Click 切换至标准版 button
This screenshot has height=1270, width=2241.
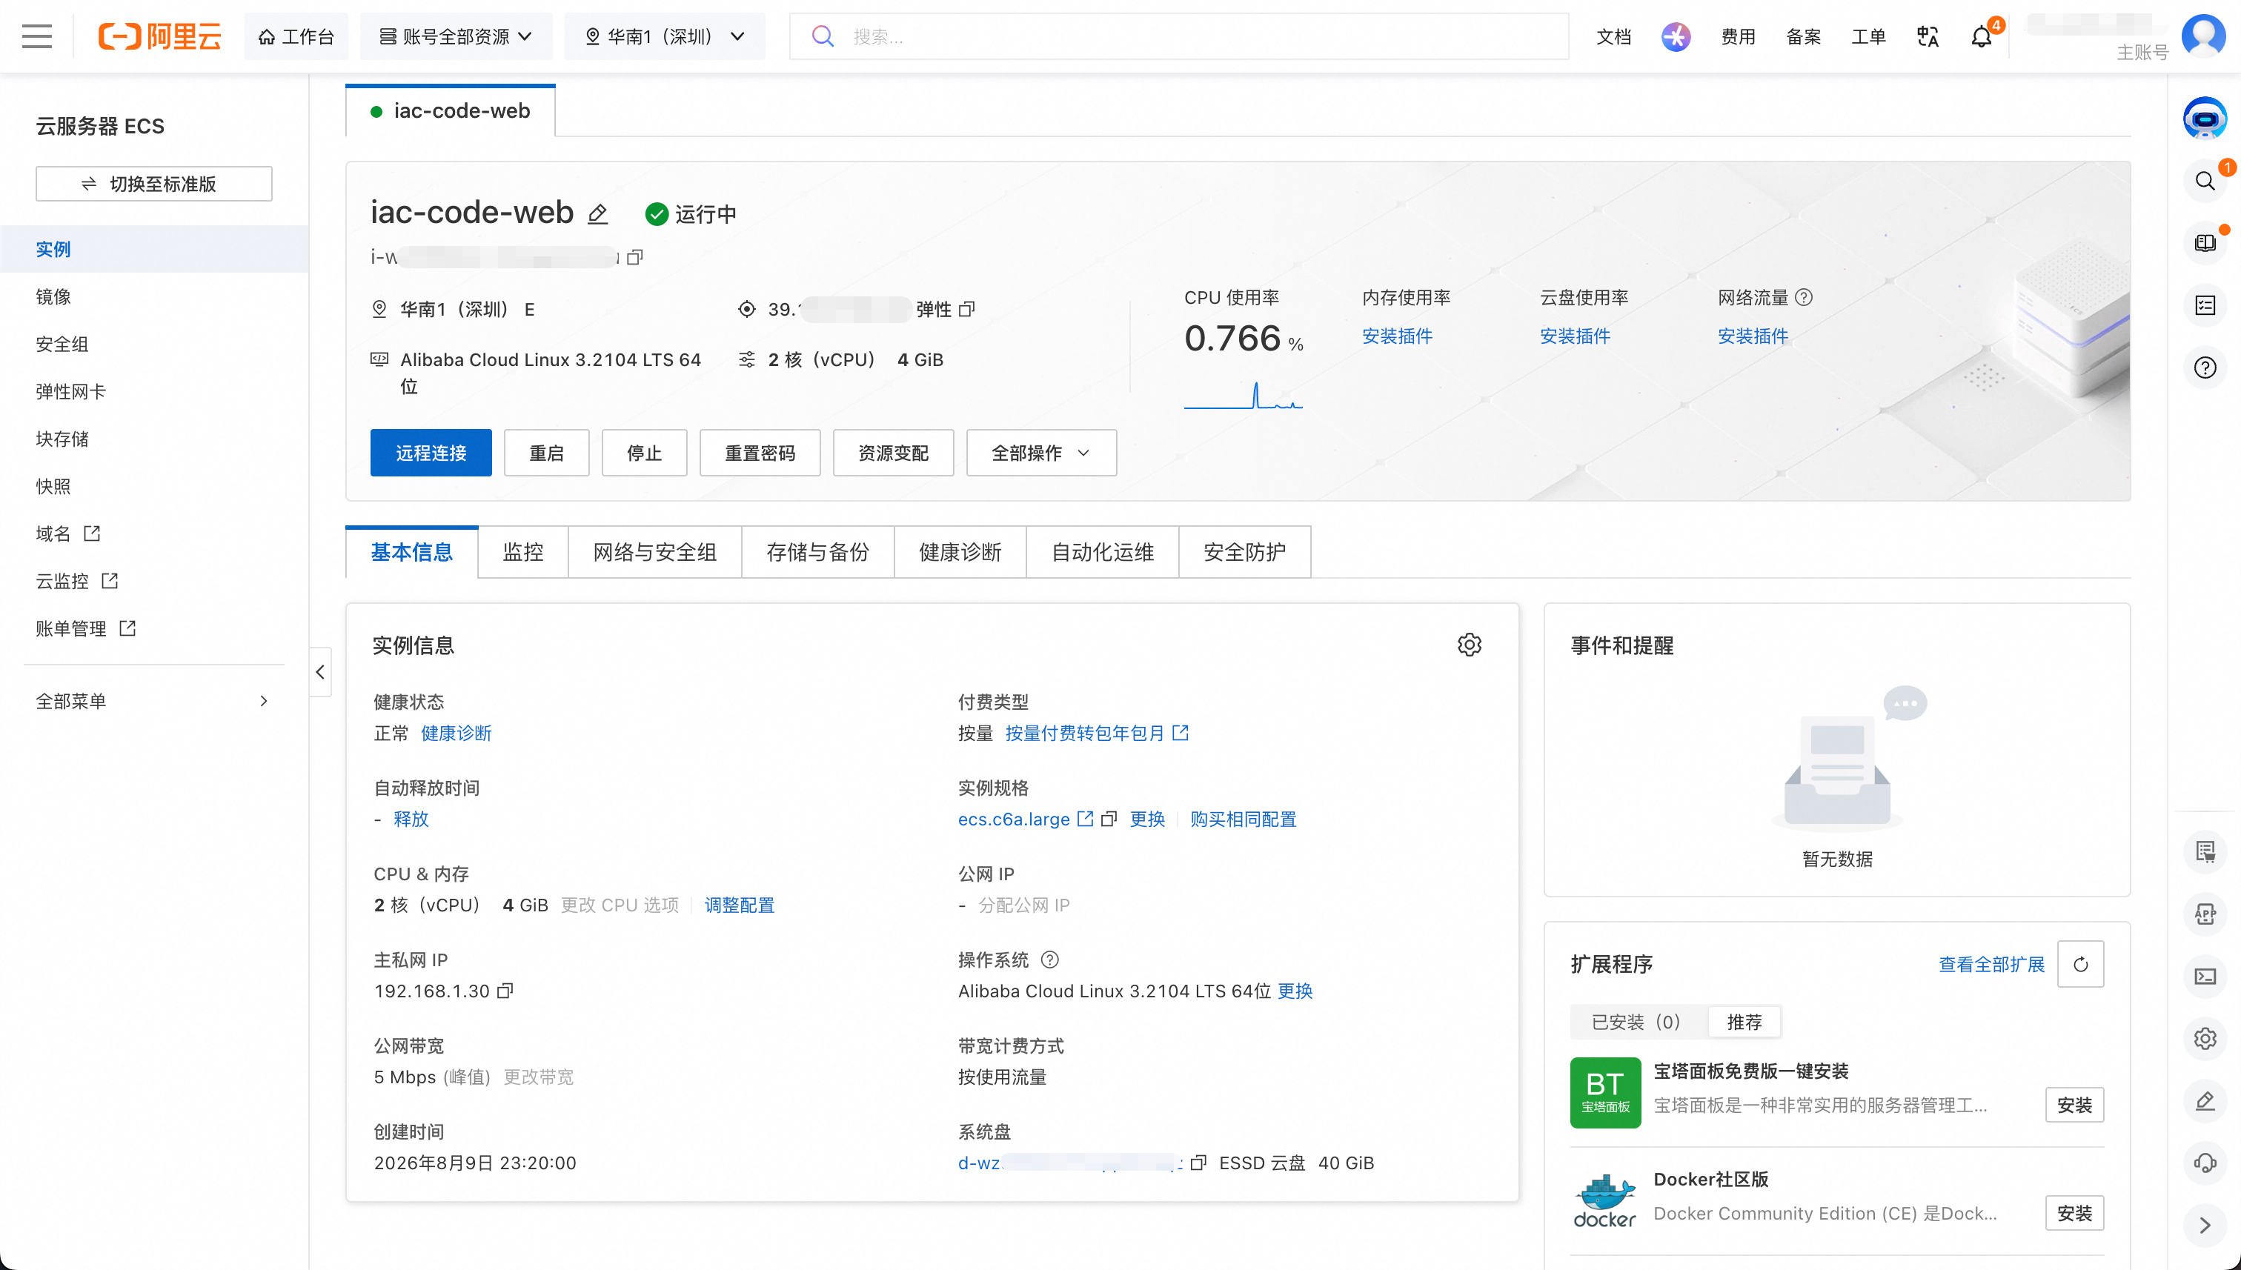pos(153,184)
